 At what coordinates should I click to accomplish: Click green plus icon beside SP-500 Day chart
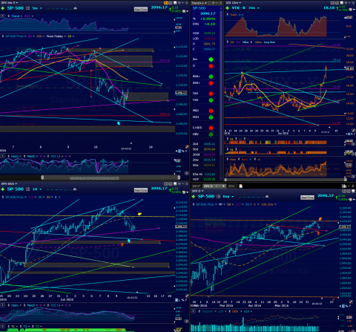point(194,197)
